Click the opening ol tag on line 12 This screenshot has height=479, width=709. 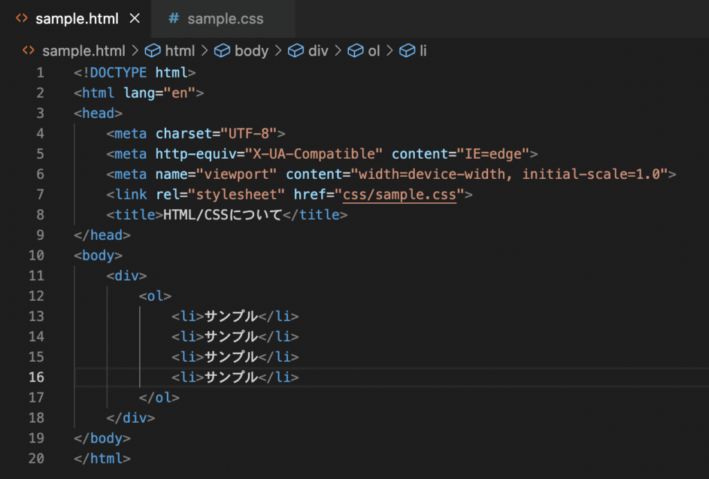point(156,296)
